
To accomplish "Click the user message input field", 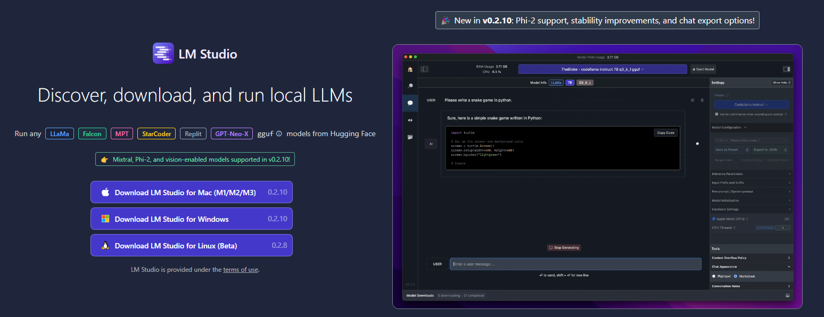I will pyautogui.click(x=575, y=264).
